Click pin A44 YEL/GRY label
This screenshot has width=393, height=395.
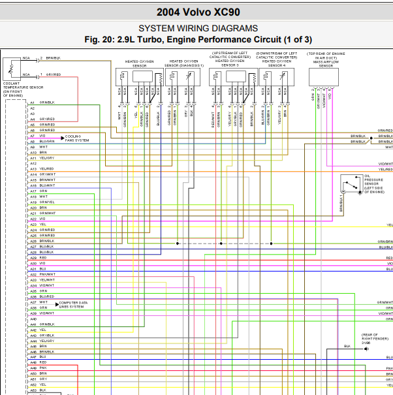[42, 341]
